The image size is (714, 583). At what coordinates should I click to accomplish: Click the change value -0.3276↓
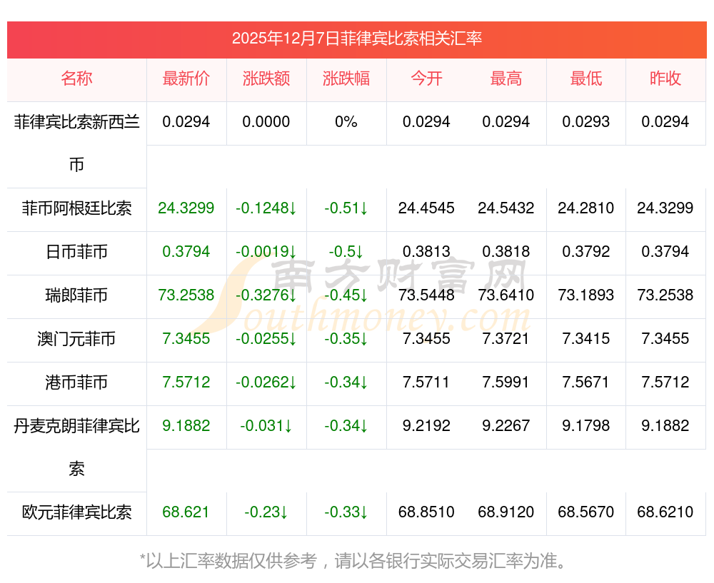coord(266,295)
